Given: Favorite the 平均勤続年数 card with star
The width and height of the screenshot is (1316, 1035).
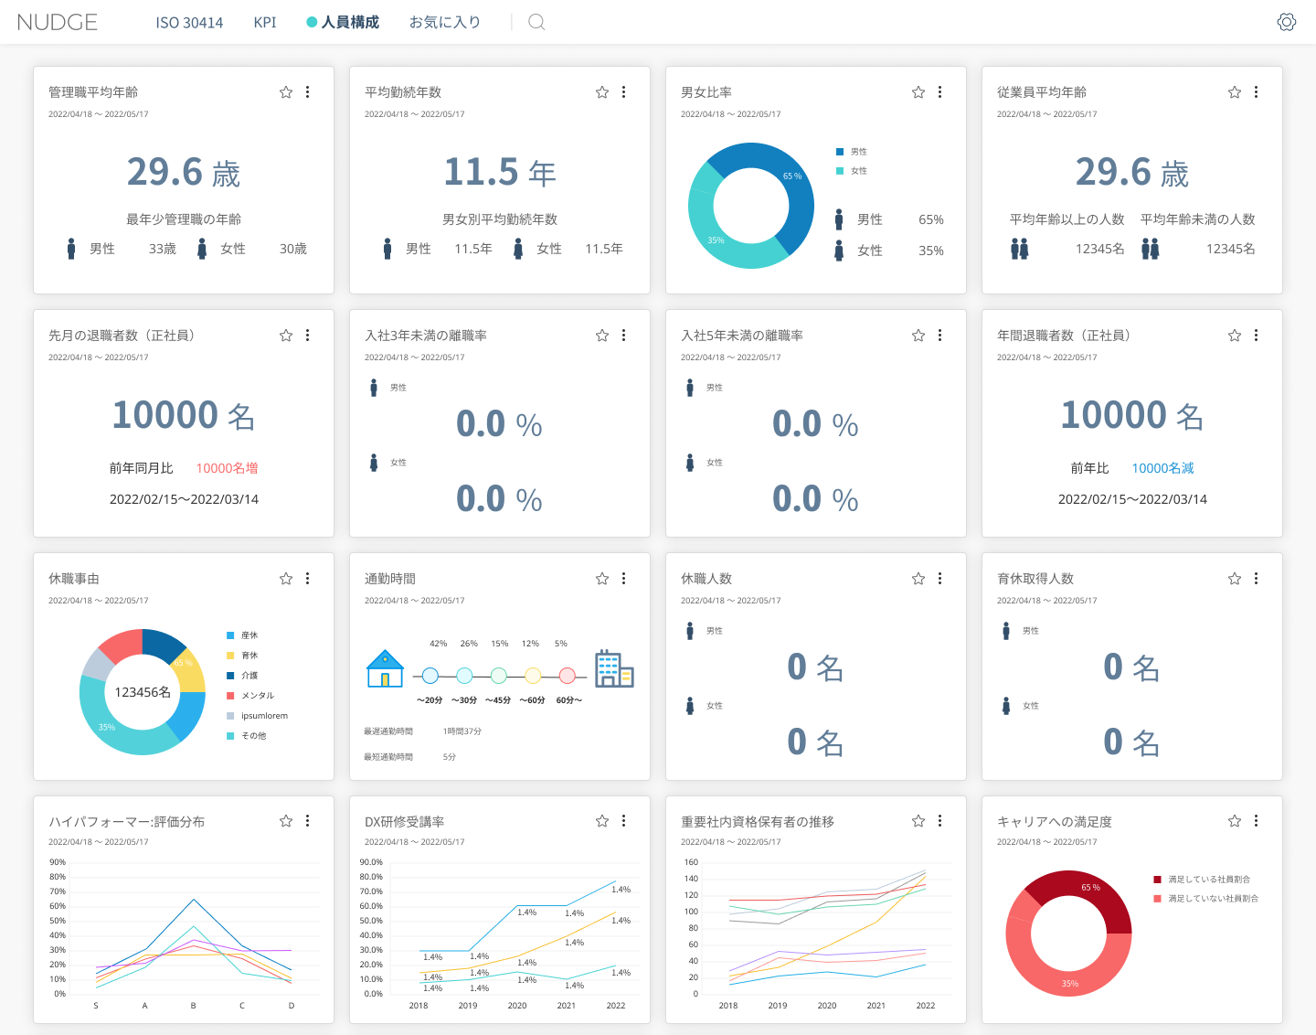Looking at the screenshot, I should pyautogui.click(x=602, y=92).
